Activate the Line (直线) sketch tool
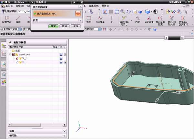The width and height of the screenshot is (194, 139). [x=18, y=19]
